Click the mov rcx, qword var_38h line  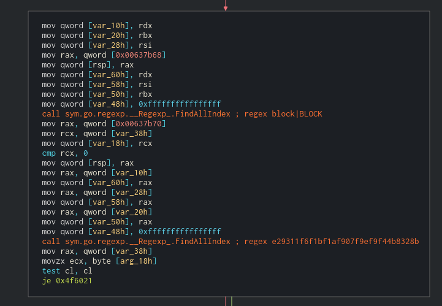coord(97,134)
